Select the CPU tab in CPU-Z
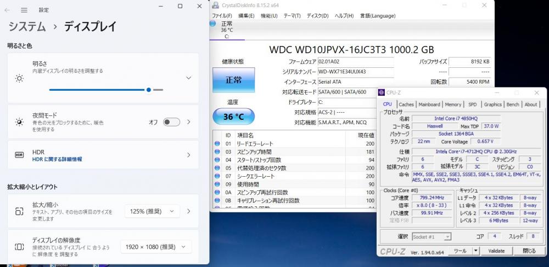This screenshot has width=549, height=267. (x=387, y=104)
